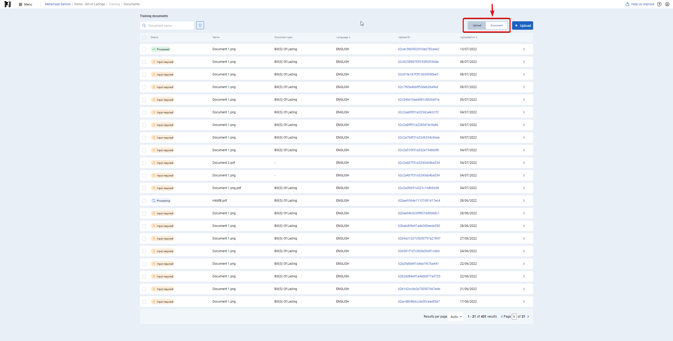Sort by Uploaded on column arrows

pos(477,37)
